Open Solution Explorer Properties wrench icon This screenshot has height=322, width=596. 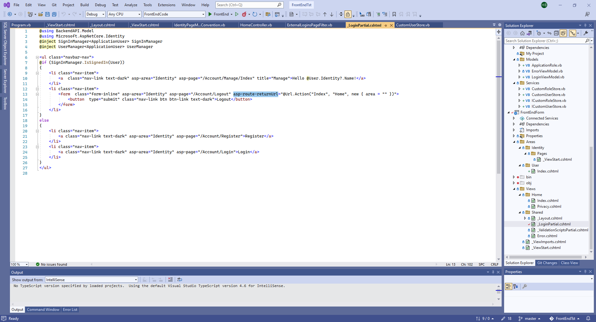point(586,33)
